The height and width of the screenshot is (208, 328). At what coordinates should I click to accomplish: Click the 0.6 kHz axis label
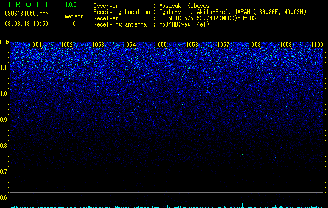click(x=4, y=198)
